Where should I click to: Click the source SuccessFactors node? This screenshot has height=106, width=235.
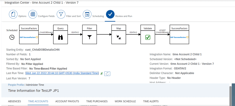pyautogui.click(x=29, y=34)
